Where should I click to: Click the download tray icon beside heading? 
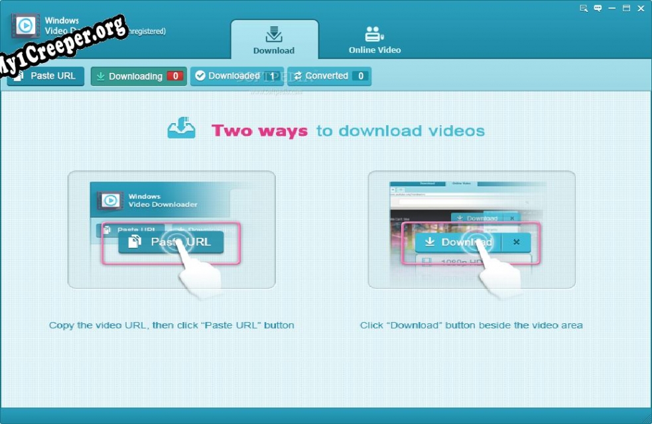181,128
